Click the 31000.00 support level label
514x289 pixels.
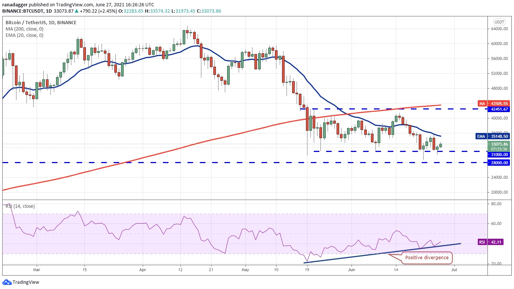click(x=499, y=155)
